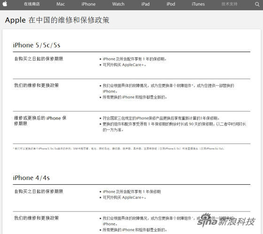Select 自购买之日起的保修期限 under iPhone 4/4s
This screenshot has width=263, height=234.
39,191
